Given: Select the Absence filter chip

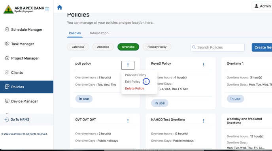Looking at the screenshot, I should [x=103, y=47].
